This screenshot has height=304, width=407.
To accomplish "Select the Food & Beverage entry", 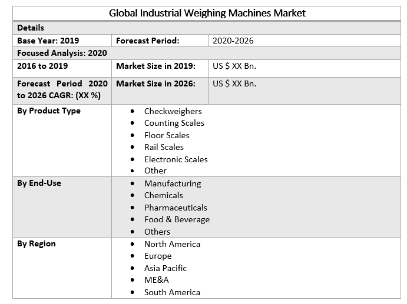I will pyautogui.click(x=177, y=219).
